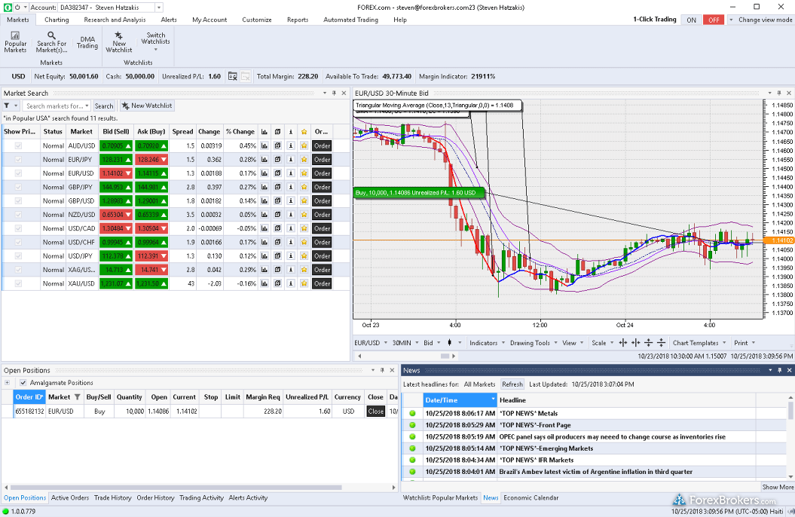This screenshot has width=795, height=517.
Task: Open the Charting ribbon tab
Action: [57, 20]
